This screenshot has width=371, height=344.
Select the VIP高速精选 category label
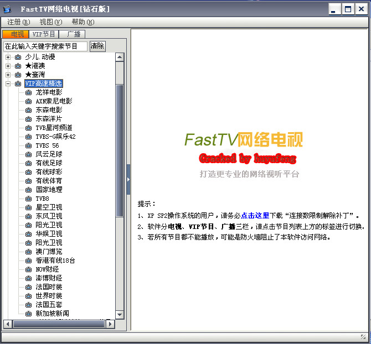click(x=44, y=84)
